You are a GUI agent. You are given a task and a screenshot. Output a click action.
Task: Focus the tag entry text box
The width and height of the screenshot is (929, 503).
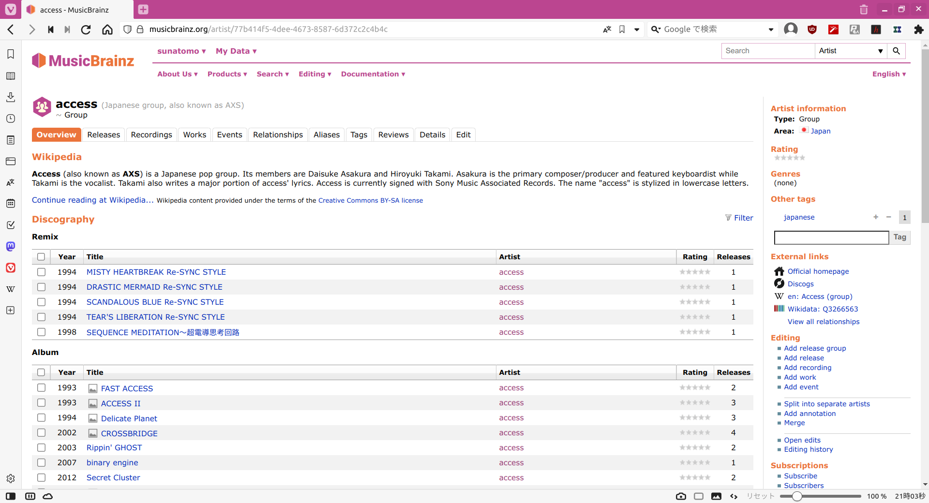pyautogui.click(x=831, y=237)
